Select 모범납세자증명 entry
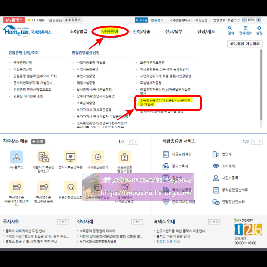Image resolution: width=267 pixels, height=267 pixels. (151, 83)
